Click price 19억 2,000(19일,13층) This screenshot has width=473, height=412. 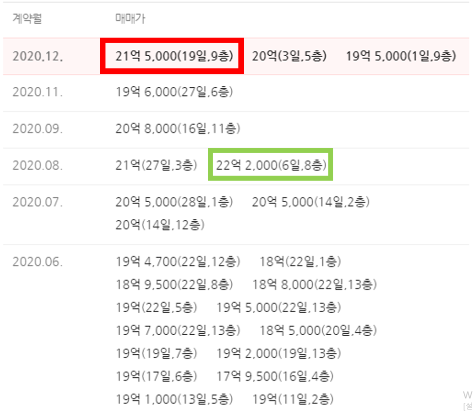click(278, 353)
